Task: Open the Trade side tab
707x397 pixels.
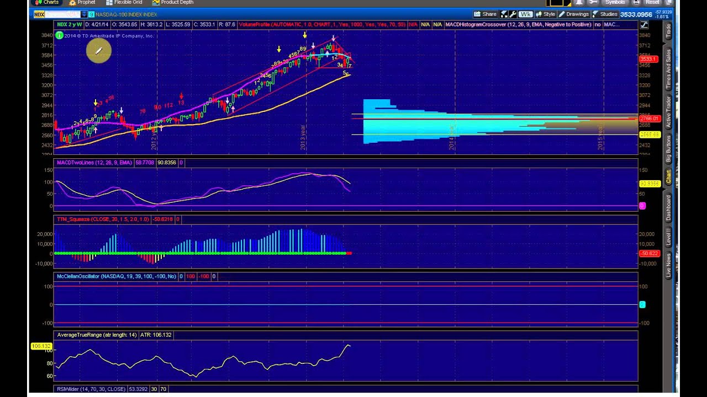Action: click(668, 31)
